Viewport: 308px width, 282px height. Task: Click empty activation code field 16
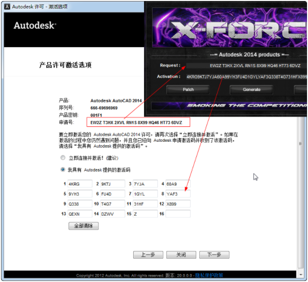click(x=178, y=214)
